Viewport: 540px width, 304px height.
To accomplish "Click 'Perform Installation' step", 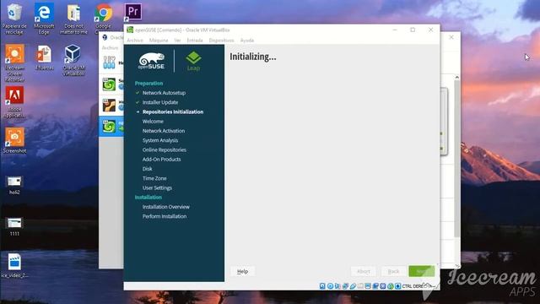I will (165, 216).
